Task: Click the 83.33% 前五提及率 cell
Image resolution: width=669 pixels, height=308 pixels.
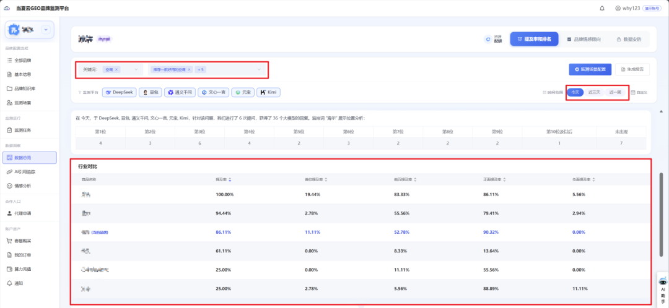Action: [403, 194]
